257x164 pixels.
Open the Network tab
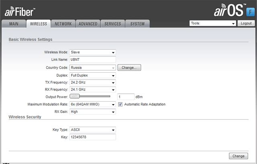pos(63,24)
